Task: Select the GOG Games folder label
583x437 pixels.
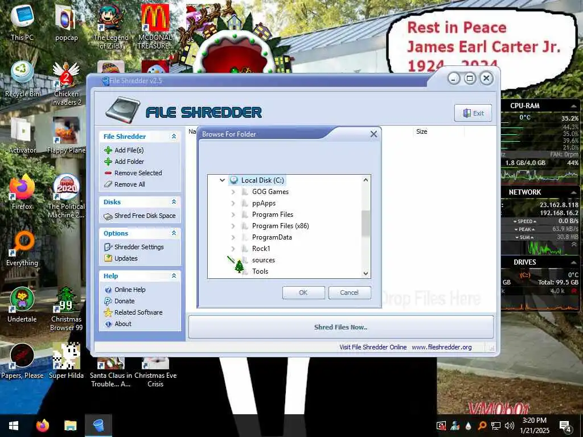Action: (x=270, y=192)
